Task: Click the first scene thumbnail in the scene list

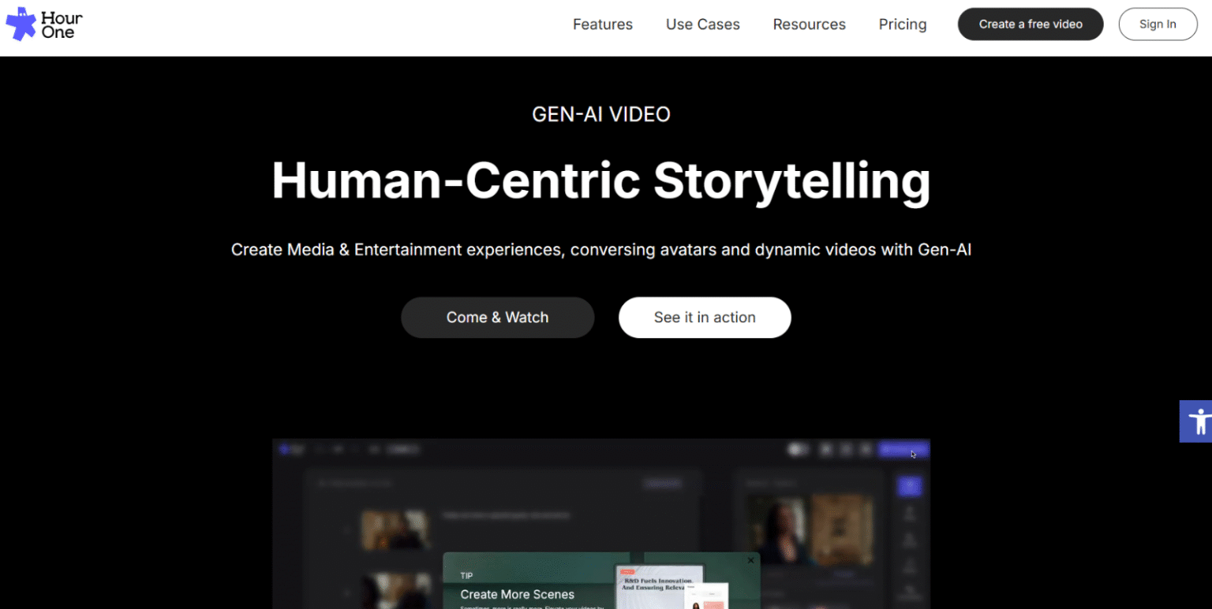Action: 395,529
